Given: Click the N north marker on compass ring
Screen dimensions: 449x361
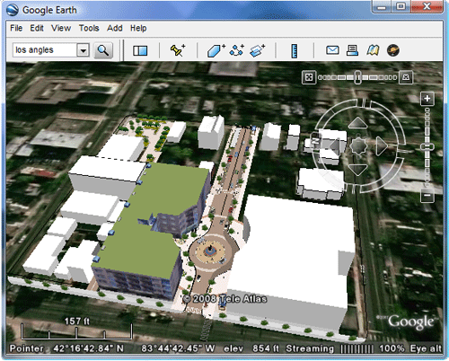Looking at the screenshot, I should tap(315, 140).
